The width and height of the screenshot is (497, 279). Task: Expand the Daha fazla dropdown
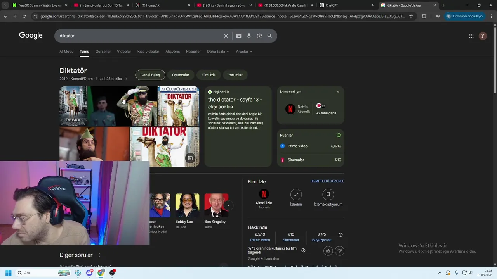218,52
